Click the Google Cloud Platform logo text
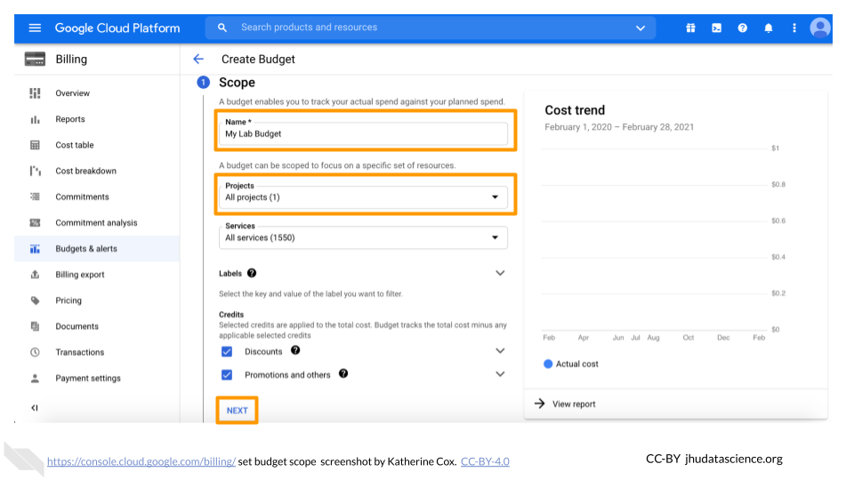Screen dimensions: 854x480 pos(117,28)
